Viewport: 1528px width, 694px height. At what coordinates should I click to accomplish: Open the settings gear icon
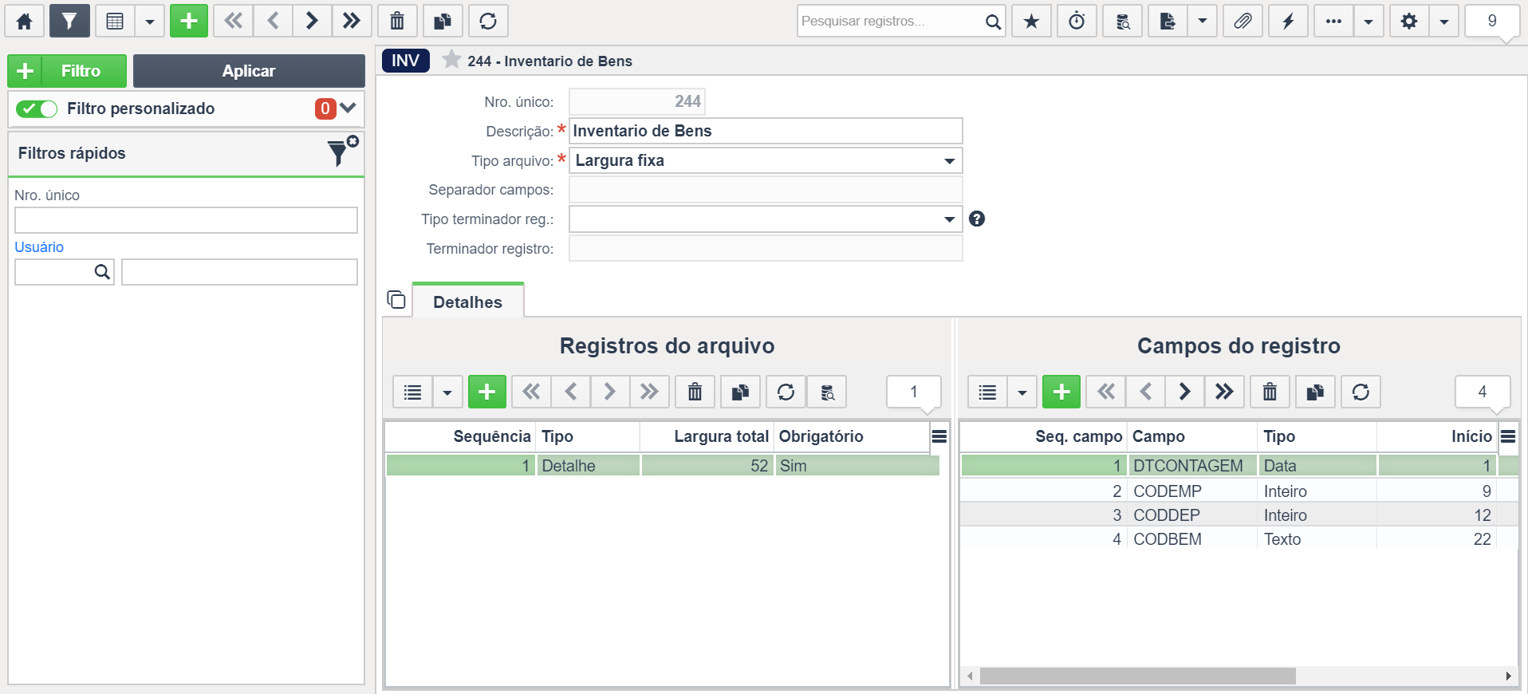click(x=1409, y=22)
